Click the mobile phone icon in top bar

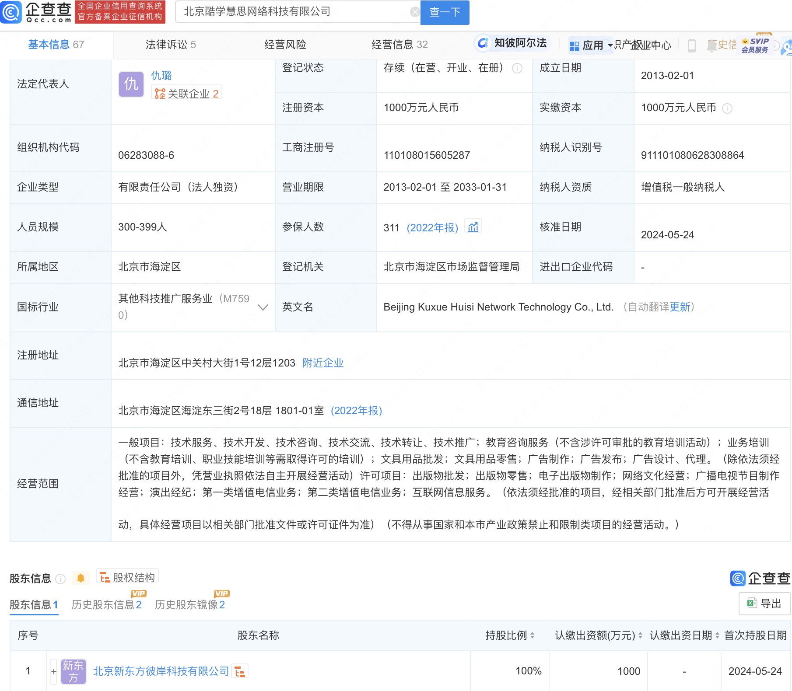pos(692,45)
